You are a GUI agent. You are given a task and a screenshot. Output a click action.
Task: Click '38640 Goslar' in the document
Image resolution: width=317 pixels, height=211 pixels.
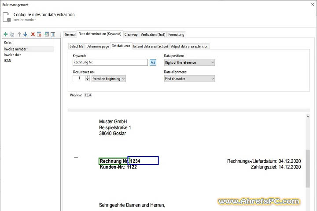[x=112, y=134]
